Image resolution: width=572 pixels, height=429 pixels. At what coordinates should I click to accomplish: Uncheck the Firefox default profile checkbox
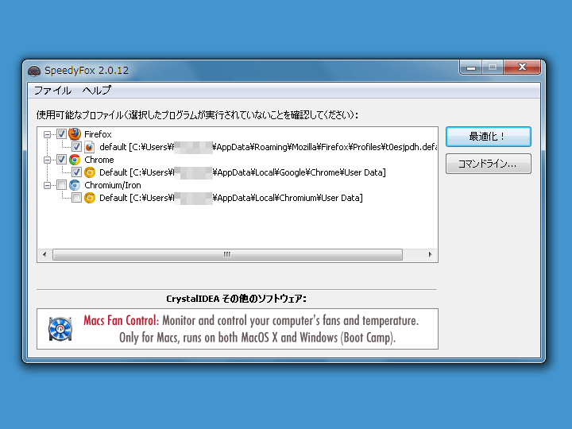(x=76, y=147)
